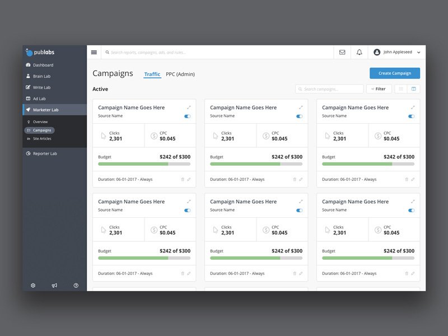Expand the top-right campaign card
This screenshot has width=448, height=336.
tap(413, 108)
